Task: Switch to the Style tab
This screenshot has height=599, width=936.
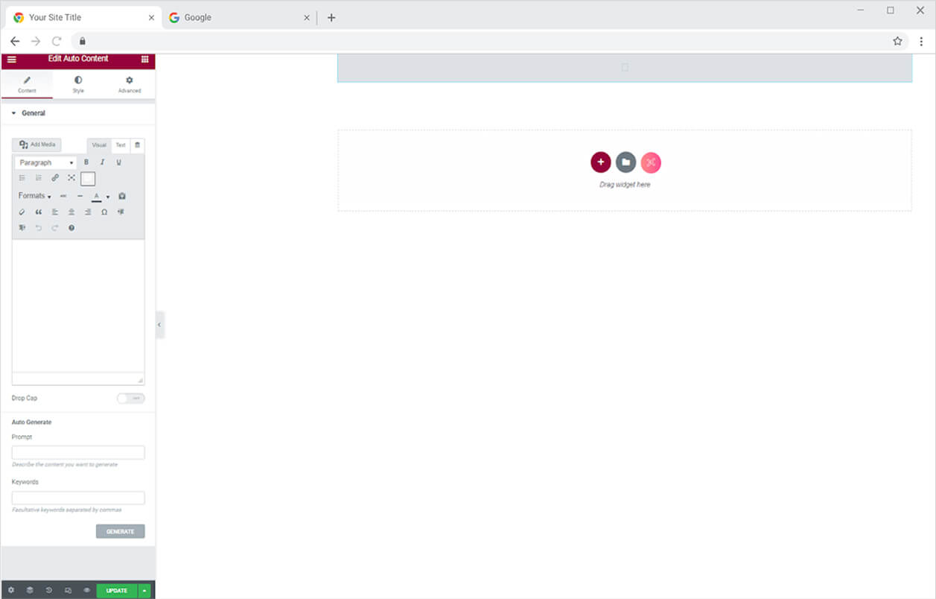Action: click(x=78, y=84)
